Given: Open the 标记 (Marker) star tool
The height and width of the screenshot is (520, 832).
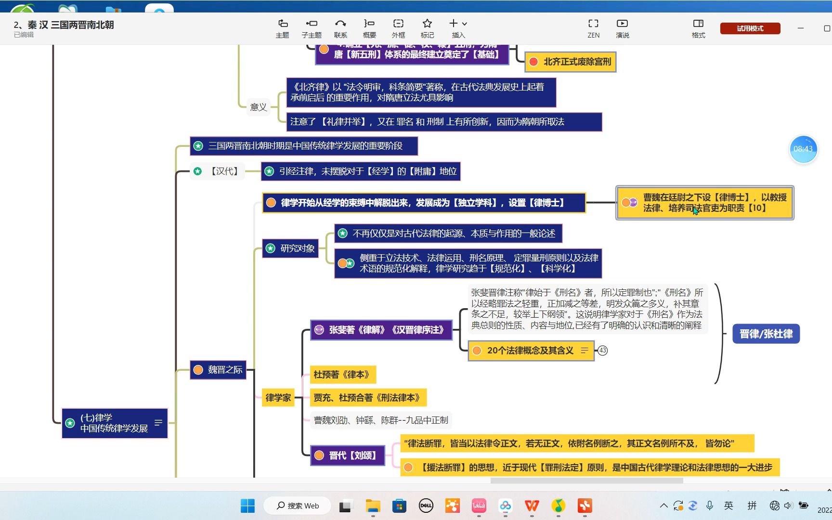Looking at the screenshot, I should 427,28.
